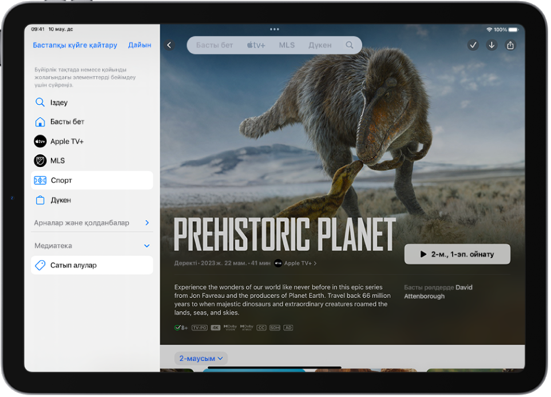Open search from the top tab bar magnifier
Image resolution: width=551 pixels, height=397 pixels.
click(x=349, y=45)
